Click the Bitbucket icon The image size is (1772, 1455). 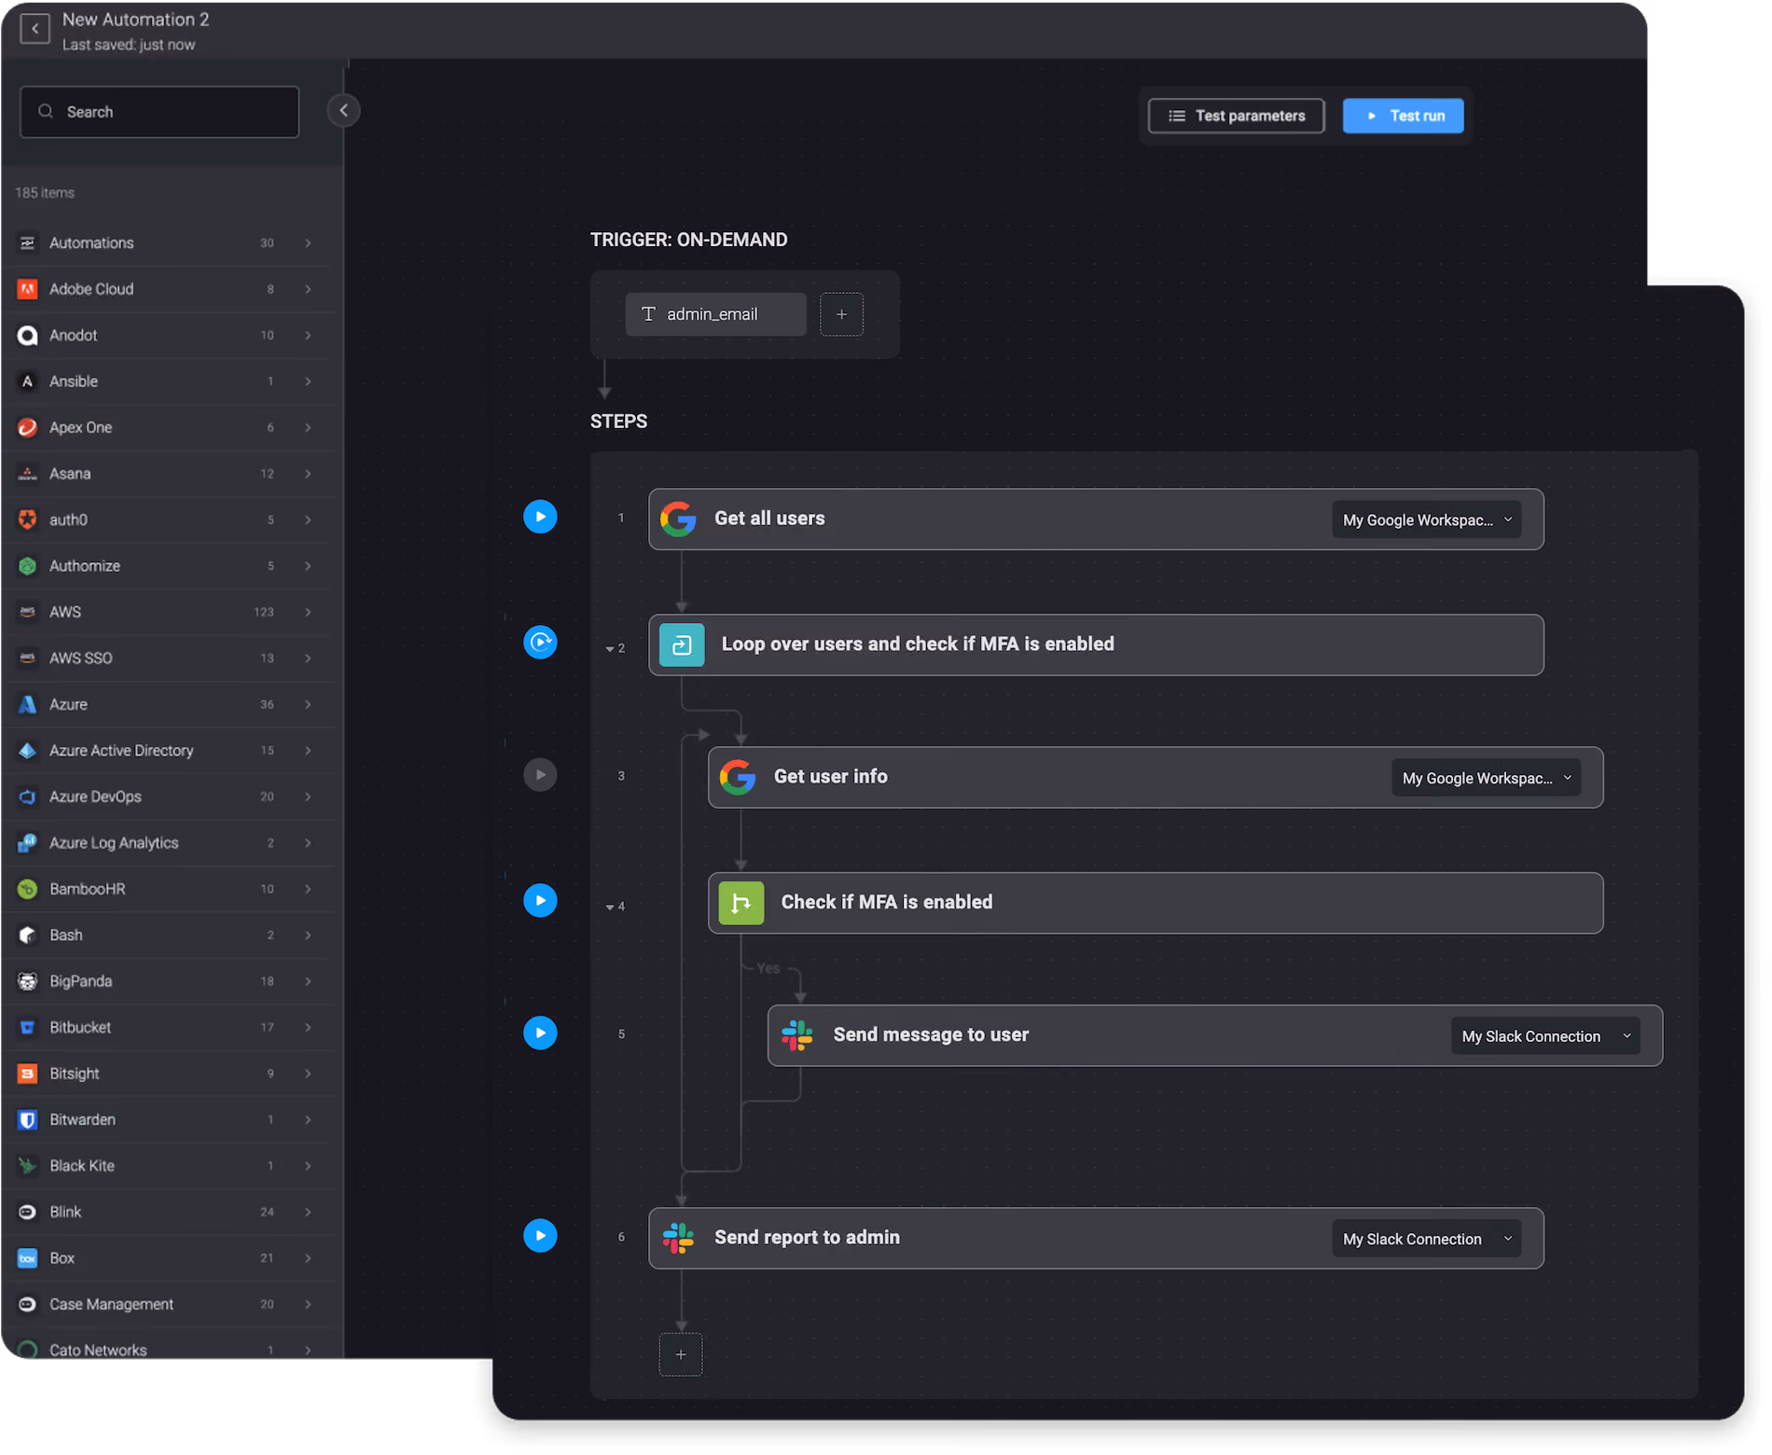28,1028
